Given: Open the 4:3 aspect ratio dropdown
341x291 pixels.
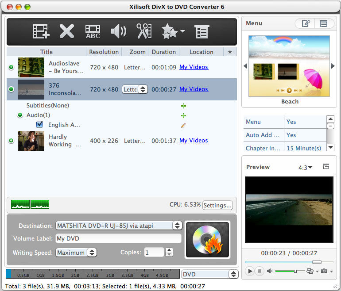Looking at the screenshot, I should coord(305,167).
